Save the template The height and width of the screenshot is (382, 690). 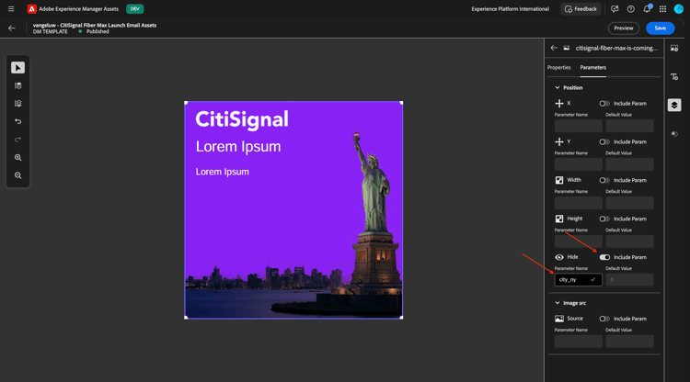tap(660, 28)
